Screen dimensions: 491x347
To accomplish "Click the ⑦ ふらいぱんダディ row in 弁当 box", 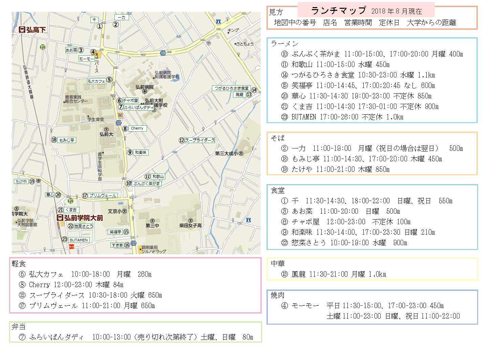I will (136, 337).
